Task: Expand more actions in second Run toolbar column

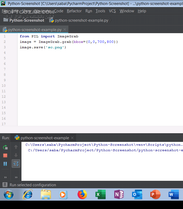Action: coord(16,177)
